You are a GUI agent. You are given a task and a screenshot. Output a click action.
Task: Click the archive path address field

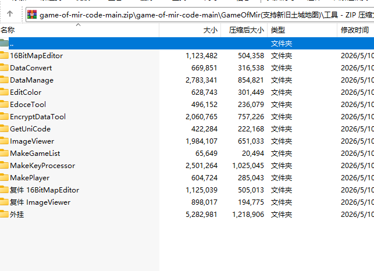click(x=200, y=15)
